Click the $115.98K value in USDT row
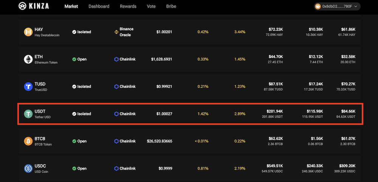Screen dimensions: 378x182 pos(315,111)
